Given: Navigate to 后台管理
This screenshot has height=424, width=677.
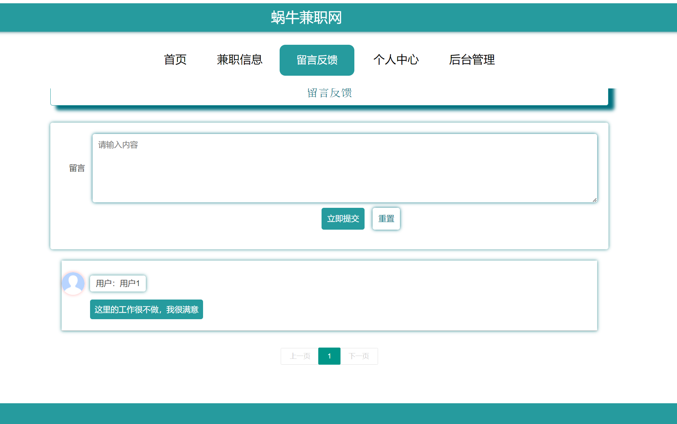Looking at the screenshot, I should (x=472, y=60).
